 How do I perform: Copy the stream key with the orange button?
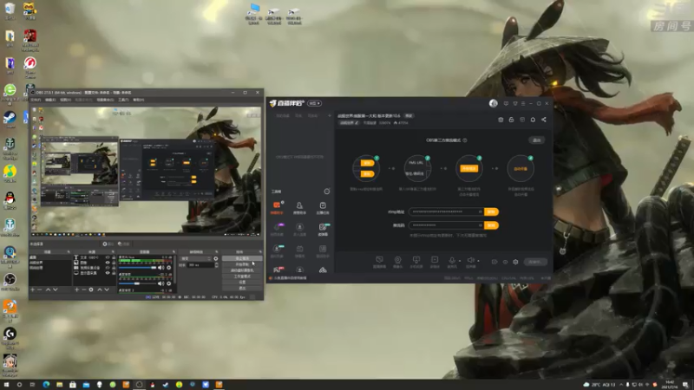click(491, 225)
